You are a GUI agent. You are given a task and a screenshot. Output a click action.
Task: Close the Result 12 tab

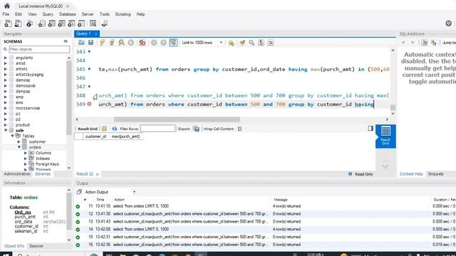pyautogui.click(x=98, y=174)
